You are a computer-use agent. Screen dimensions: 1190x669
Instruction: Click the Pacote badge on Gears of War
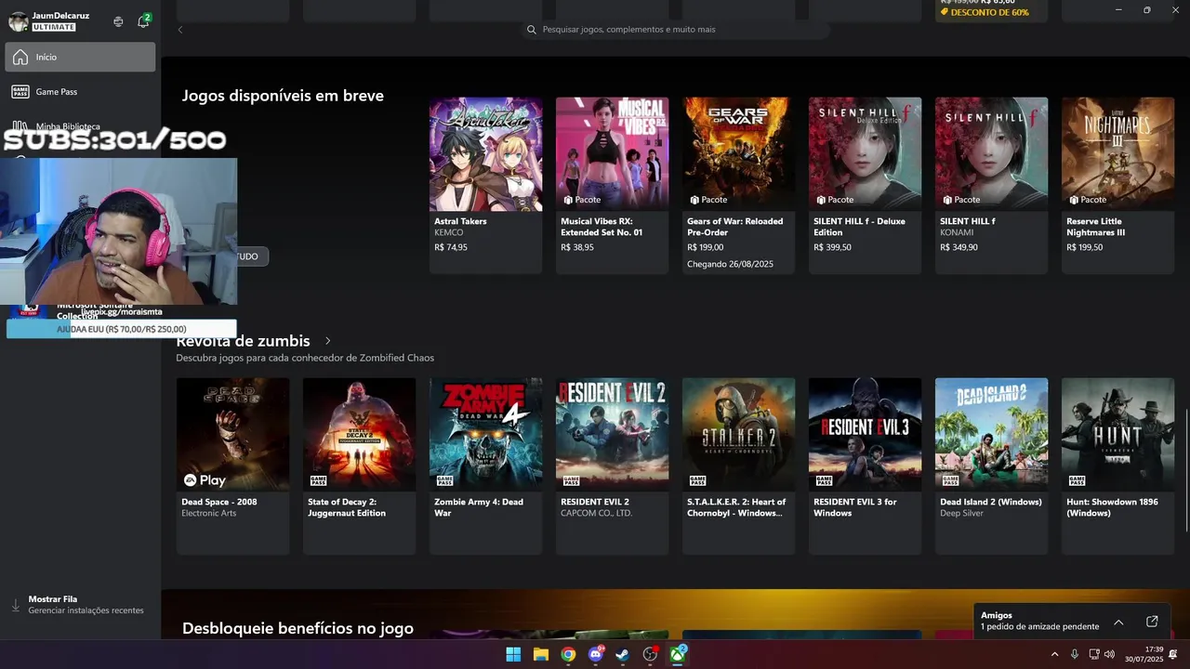(708, 200)
